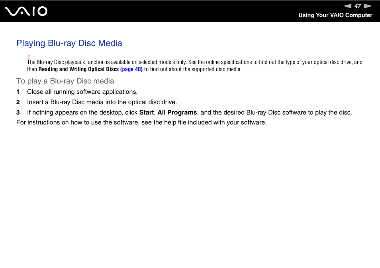
Task: Open the (page 40) link
Action: [131, 69]
